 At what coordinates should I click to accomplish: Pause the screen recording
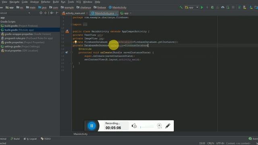point(92,126)
